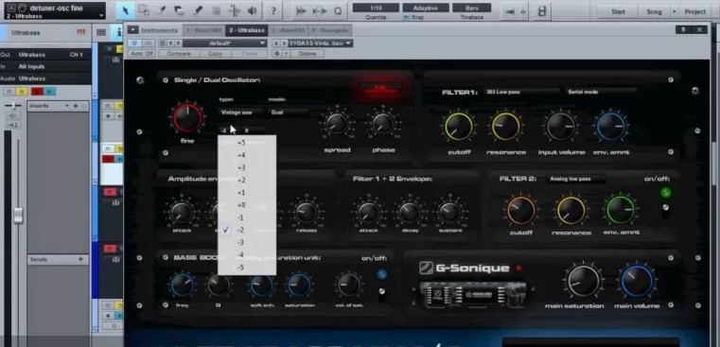This screenshot has height=347, width=720.
Task: Toggle monitor on the Ultrabass channel
Action: click(49, 92)
